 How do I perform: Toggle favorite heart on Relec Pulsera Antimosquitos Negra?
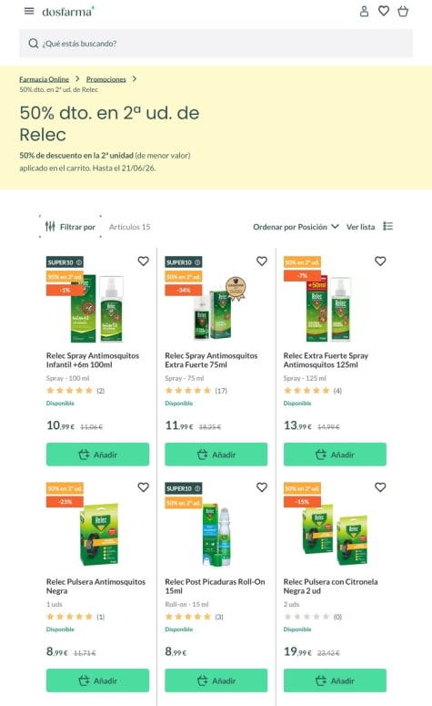pyautogui.click(x=144, y=487)
